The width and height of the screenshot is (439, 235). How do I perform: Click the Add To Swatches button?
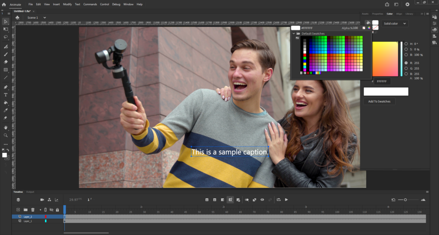(379, 102)
